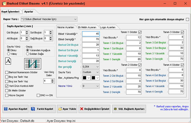Check the DNO >> DN checkbox
This screenshot has width=191, height=123.
[38, 95]
